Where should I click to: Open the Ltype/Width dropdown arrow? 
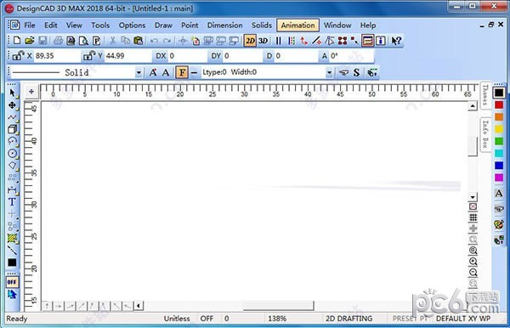click(x=329, y=72)
